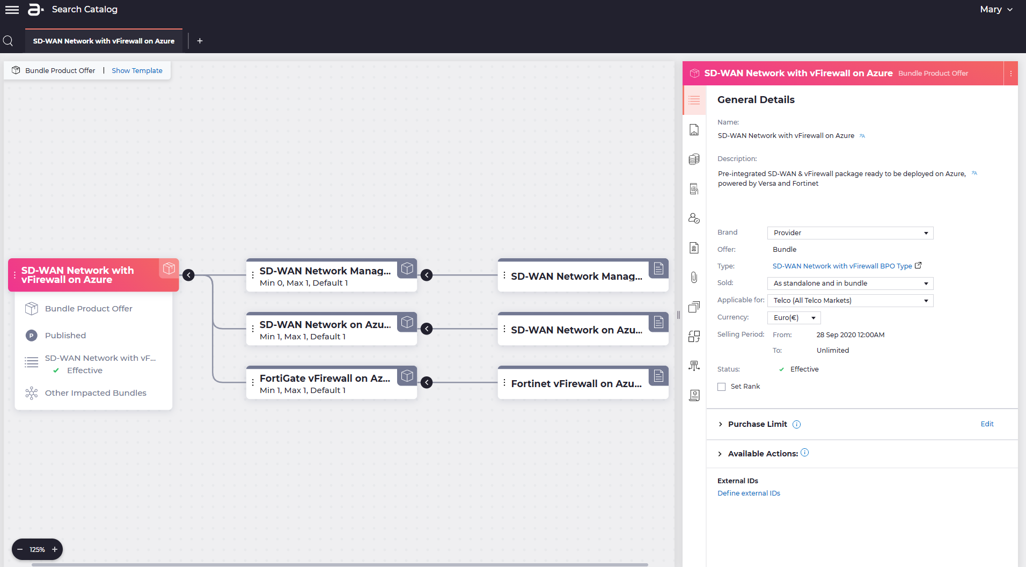This screenshot has width=1026, height=567.
Task: Click translate icon next to Name field
Action: tap(862, 136)
